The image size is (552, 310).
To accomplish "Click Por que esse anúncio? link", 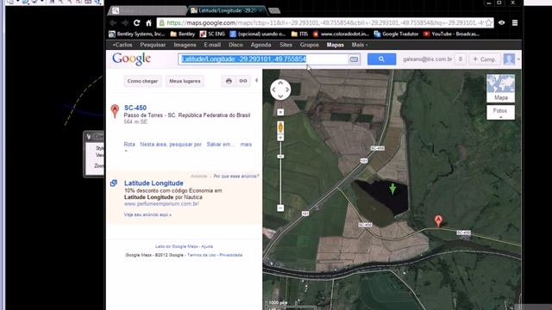I will click(236, 176).
